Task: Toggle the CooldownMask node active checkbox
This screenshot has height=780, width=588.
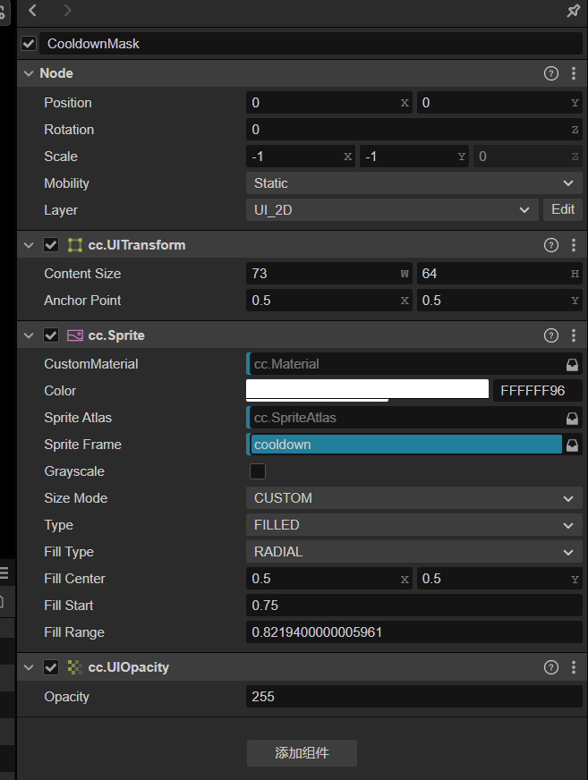Action: pyautogui.click(x=29, y=44)
